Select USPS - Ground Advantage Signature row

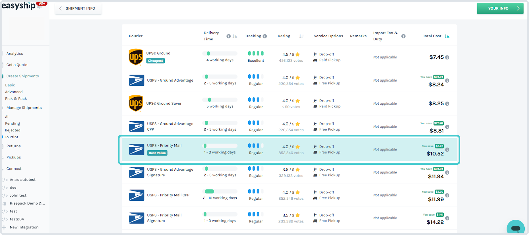pyautogui.click(x=289, y=173)
